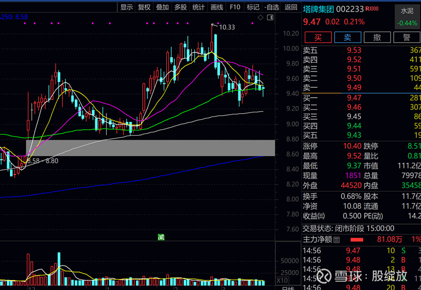Open the 主力净额 details icon
The width and height of the screenshot is (421, 290).
(x=338, y=240)
